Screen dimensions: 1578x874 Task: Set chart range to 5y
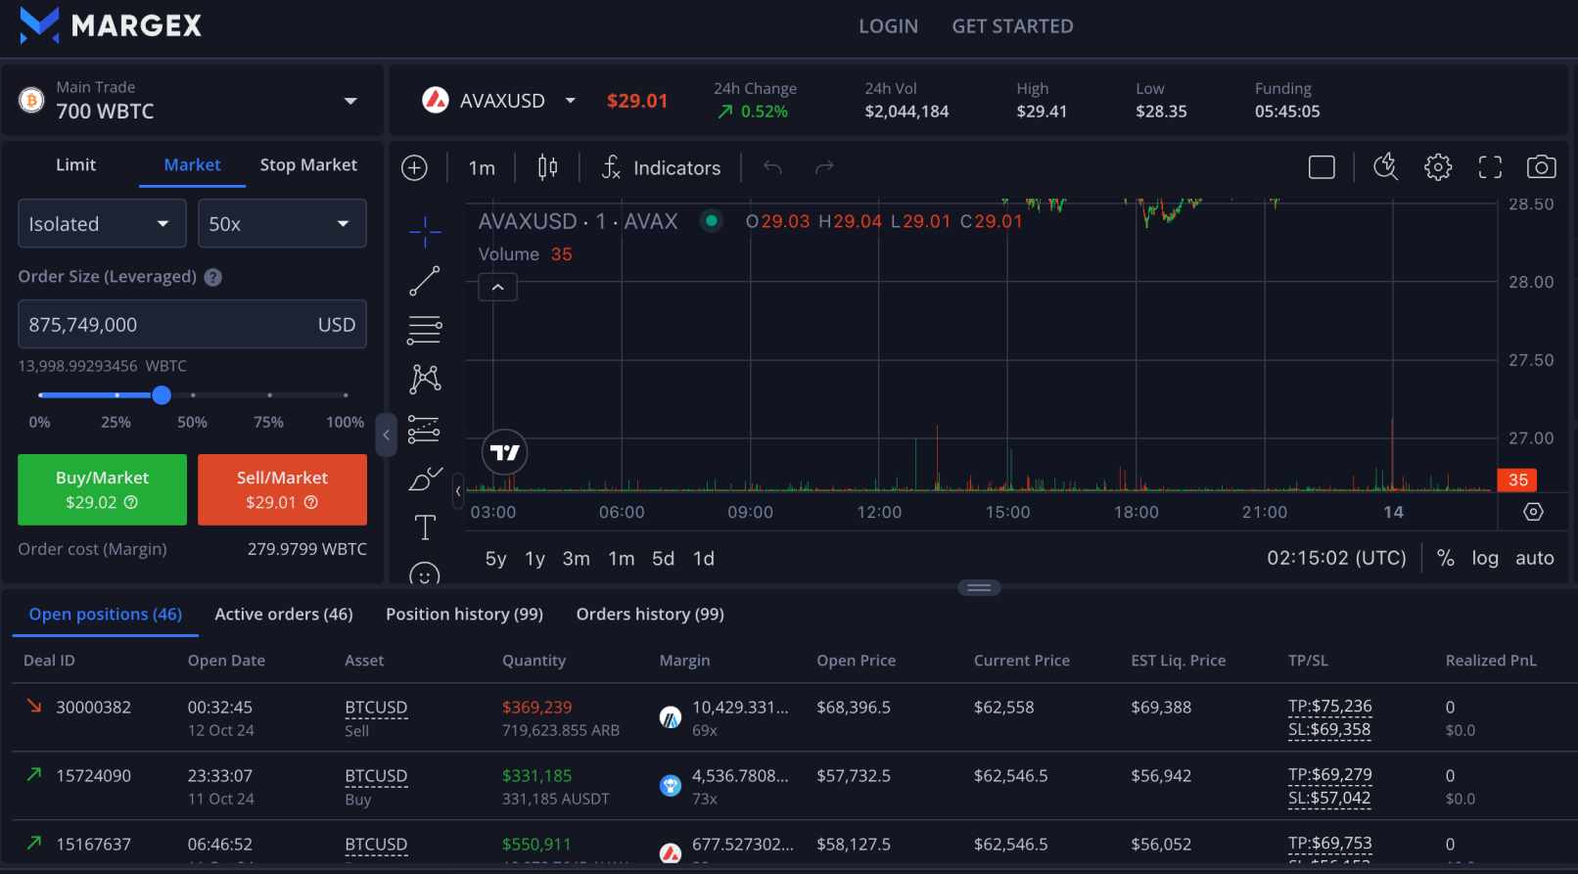coord(495,558)
